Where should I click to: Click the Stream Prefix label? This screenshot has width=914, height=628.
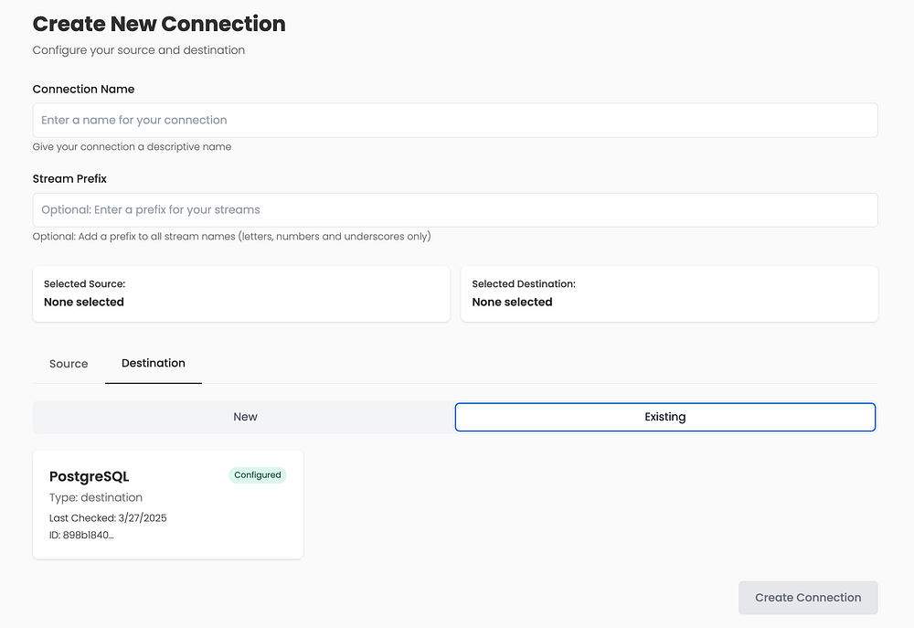[x=69, y=179]
